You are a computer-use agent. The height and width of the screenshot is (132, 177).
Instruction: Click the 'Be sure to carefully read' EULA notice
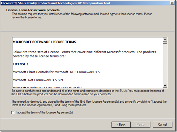pos(88,92)
